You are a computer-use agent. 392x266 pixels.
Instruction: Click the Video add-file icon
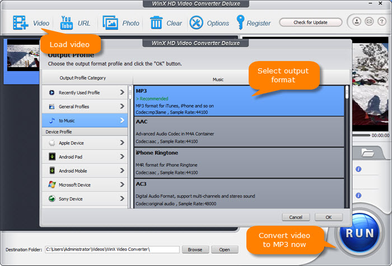[x=21, y=23]
